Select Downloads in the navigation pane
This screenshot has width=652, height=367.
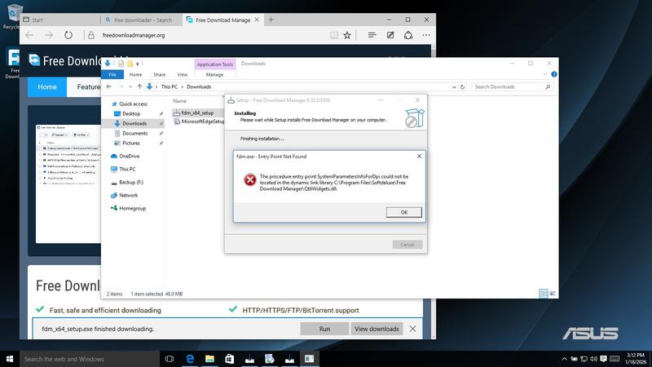pos(134,124)
